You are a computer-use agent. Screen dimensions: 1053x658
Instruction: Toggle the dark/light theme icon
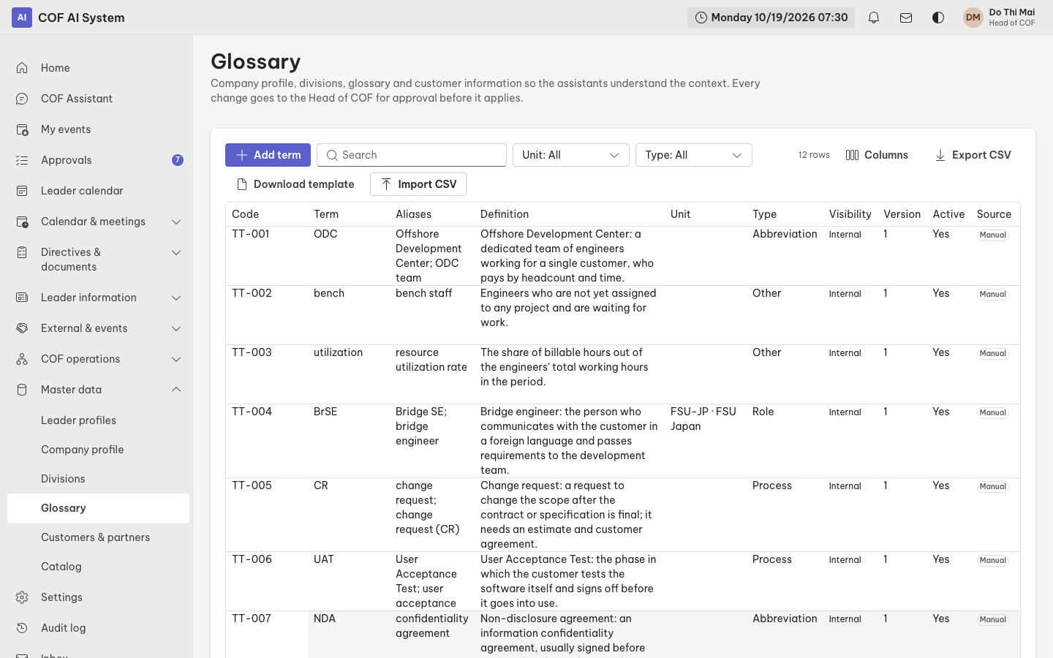(x=938, y=18)
